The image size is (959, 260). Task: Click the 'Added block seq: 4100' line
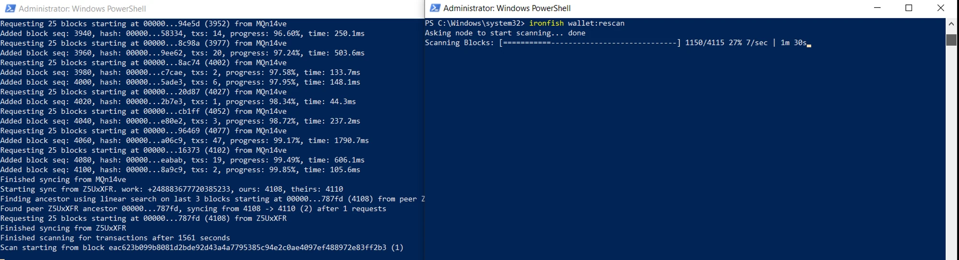click(x=180, y=170)
